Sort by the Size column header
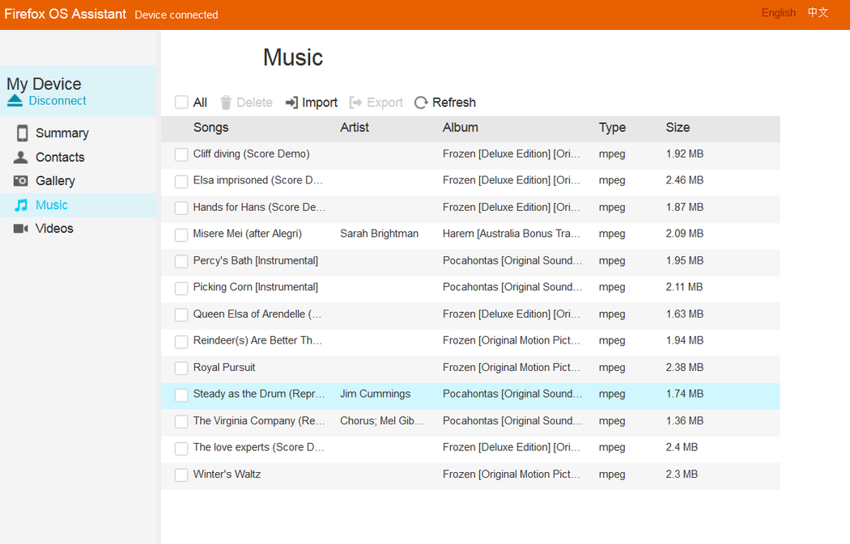 (678, 128)
